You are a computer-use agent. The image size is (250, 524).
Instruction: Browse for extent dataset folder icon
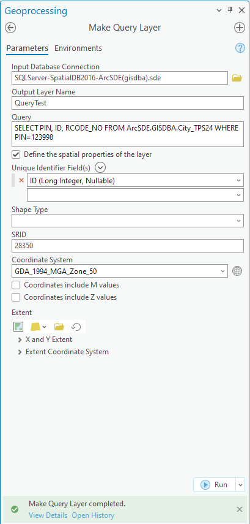[59, 327]
